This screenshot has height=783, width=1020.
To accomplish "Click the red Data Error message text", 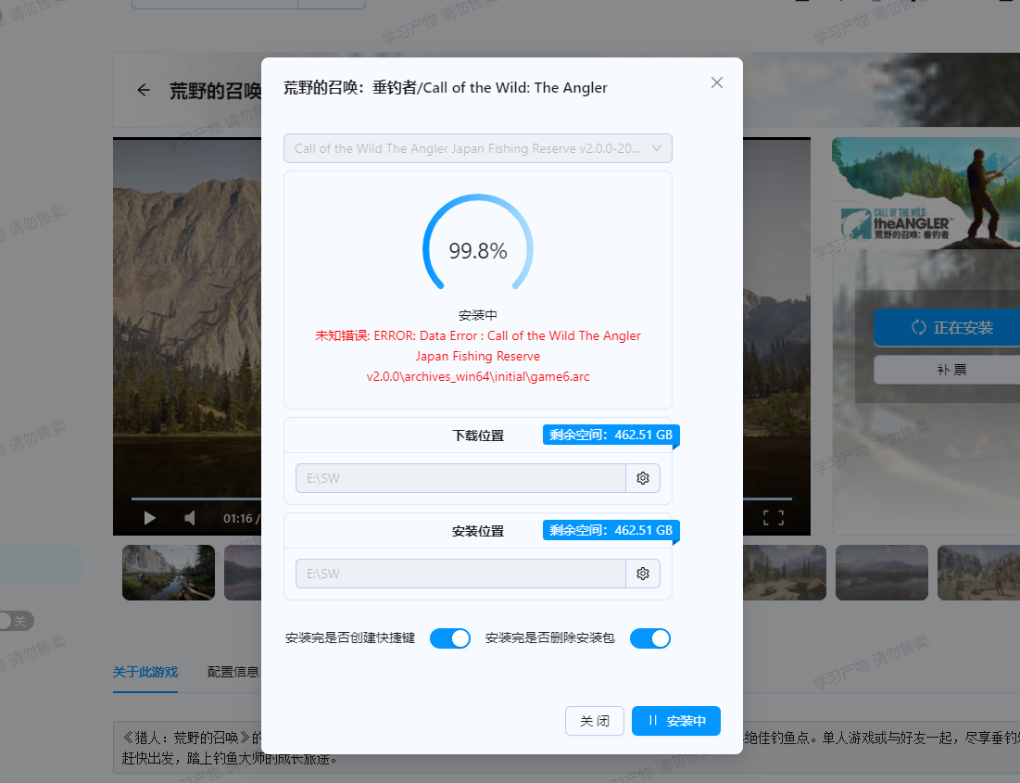I will [x=478, y=356].
